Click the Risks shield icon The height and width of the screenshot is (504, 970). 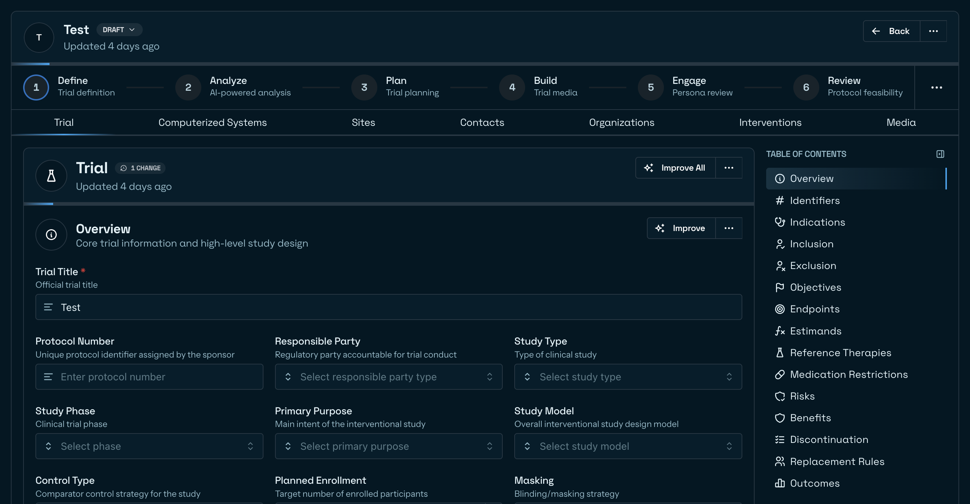(780, 396)
